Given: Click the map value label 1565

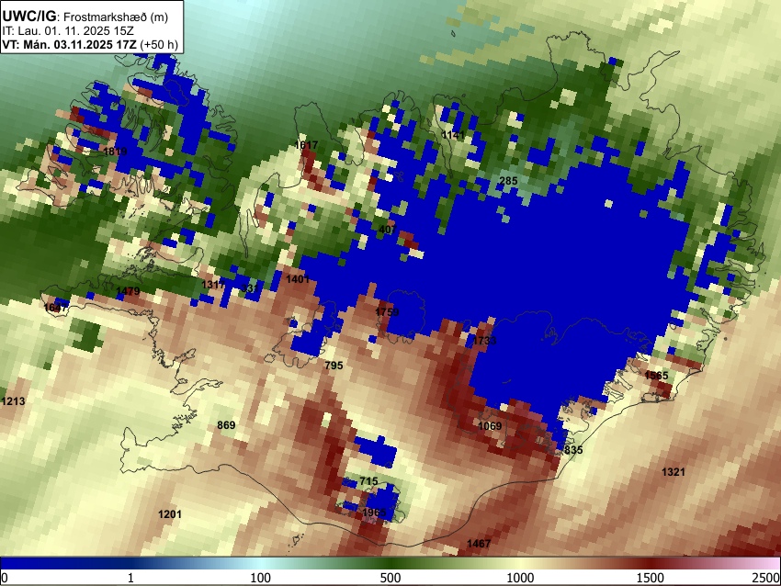Looking at the screenshot, I should 656,376.
